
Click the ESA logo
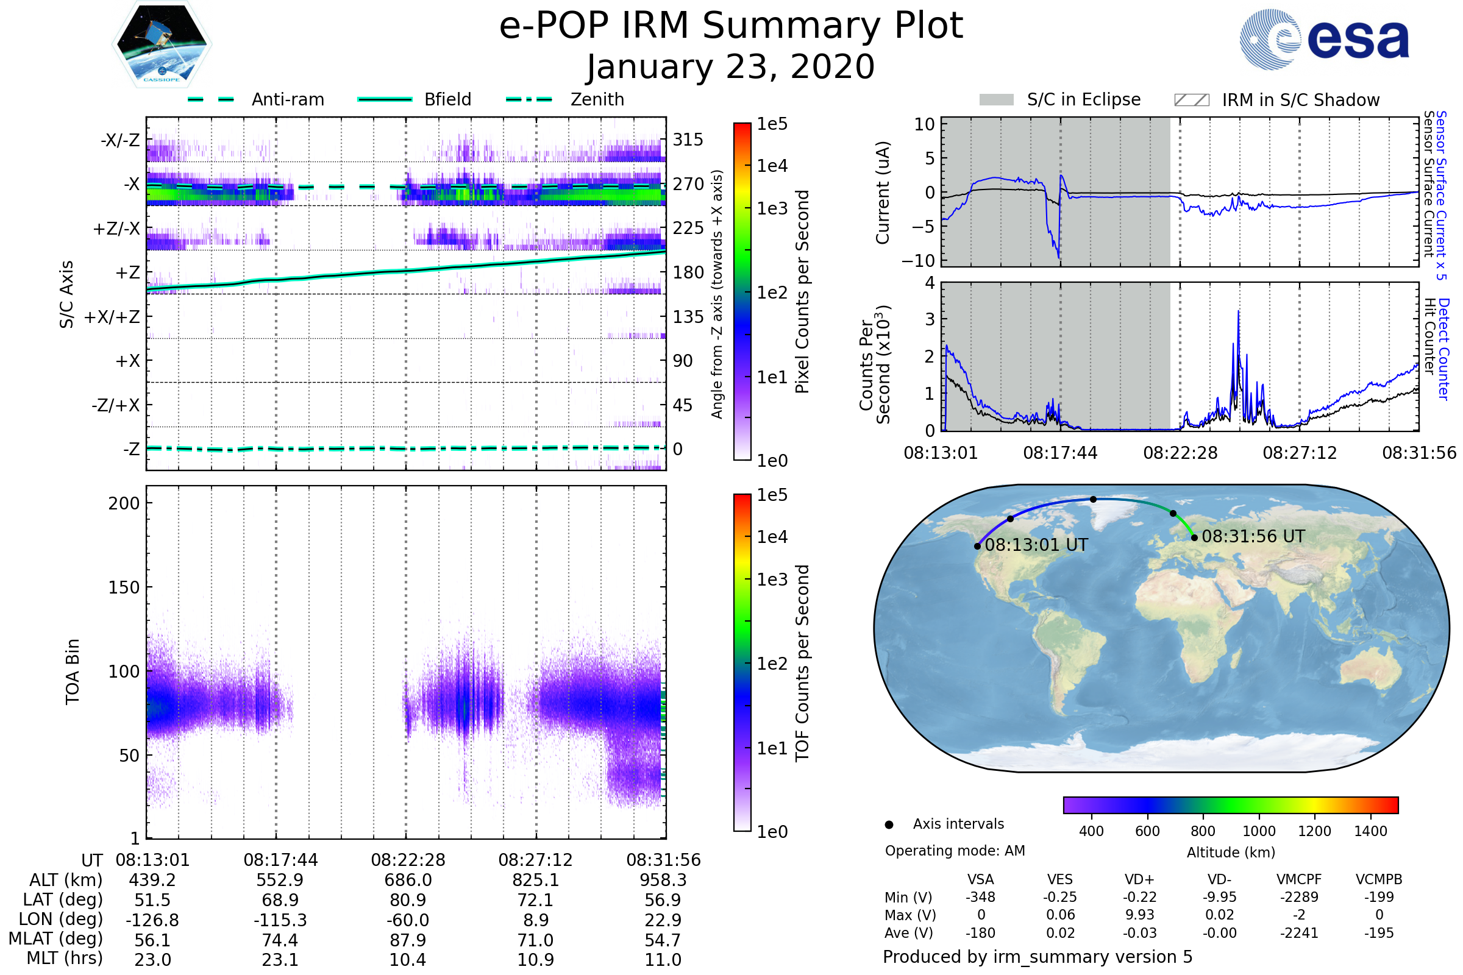[1323, 38]
